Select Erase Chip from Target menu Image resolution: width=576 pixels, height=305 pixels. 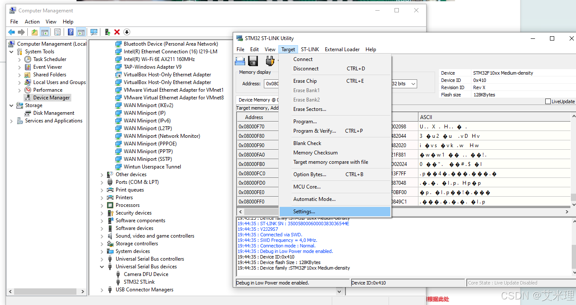tap(335, 81)
